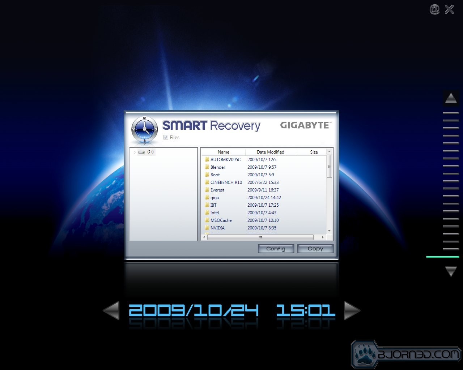Click the file list scroll up arrow
This screenshot has width=463, height=370.
[x=329, y=152]
